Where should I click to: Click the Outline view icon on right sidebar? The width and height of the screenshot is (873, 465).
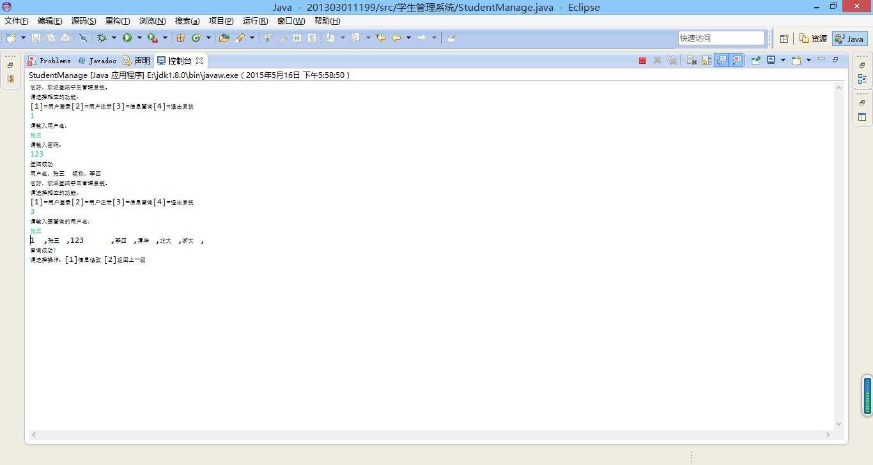pyautogui.click(x=862, y=79)
